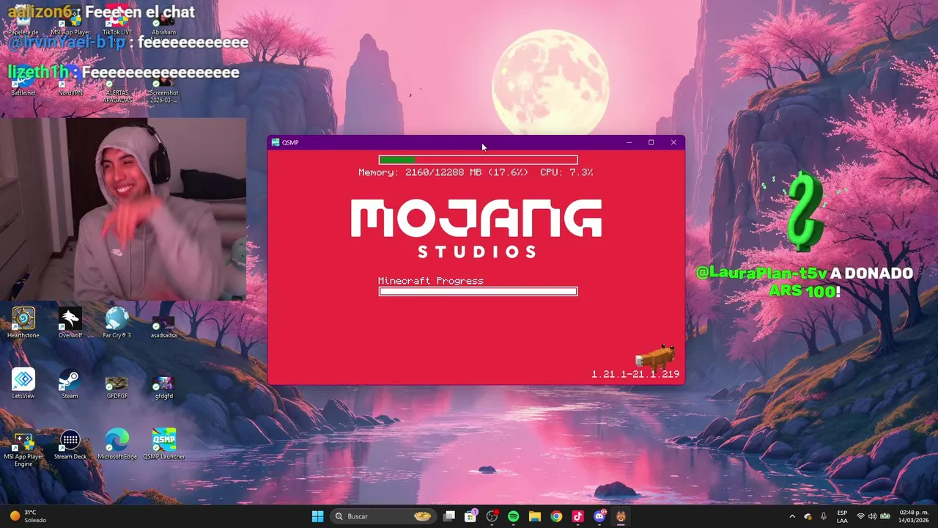The width and height of the screenshot is (938, 528).
Task: Open the Windows Start menu
Action: point(317,516)
